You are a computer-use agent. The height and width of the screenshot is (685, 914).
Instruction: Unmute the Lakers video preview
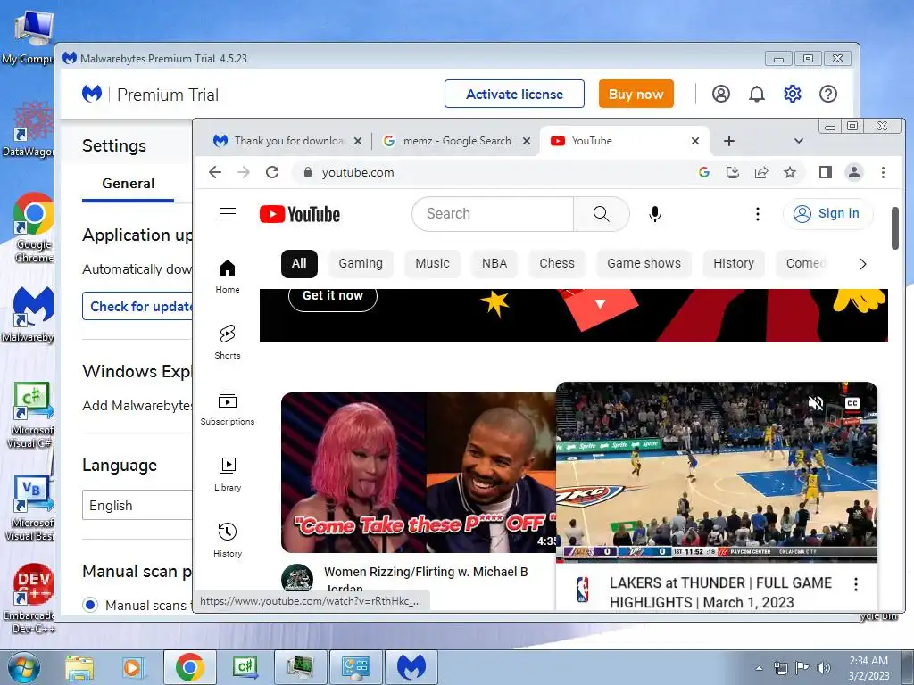click(816, 402)
